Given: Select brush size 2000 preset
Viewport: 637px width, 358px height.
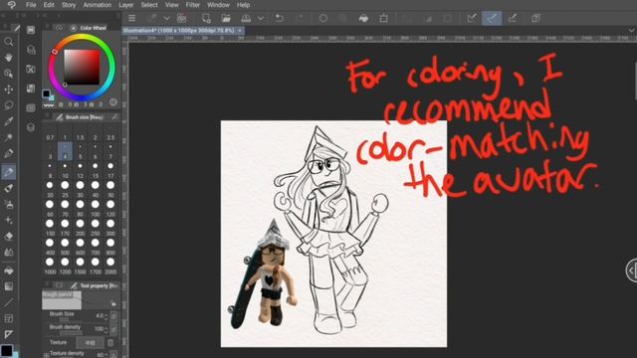Looking at the screenshot, I should pyautogui.click(x=110, y=267).
